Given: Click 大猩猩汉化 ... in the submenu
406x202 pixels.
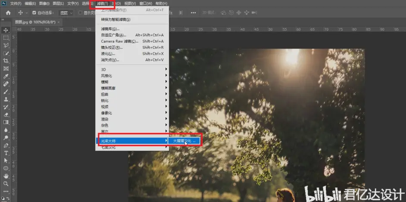Looking at the screenshot, I should 184,141.
